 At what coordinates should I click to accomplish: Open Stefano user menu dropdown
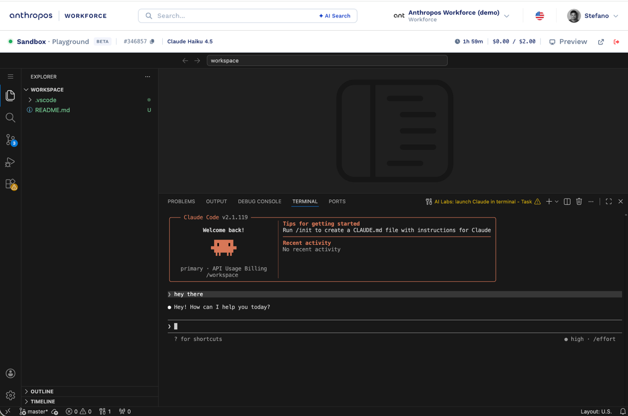click(593, 16)
